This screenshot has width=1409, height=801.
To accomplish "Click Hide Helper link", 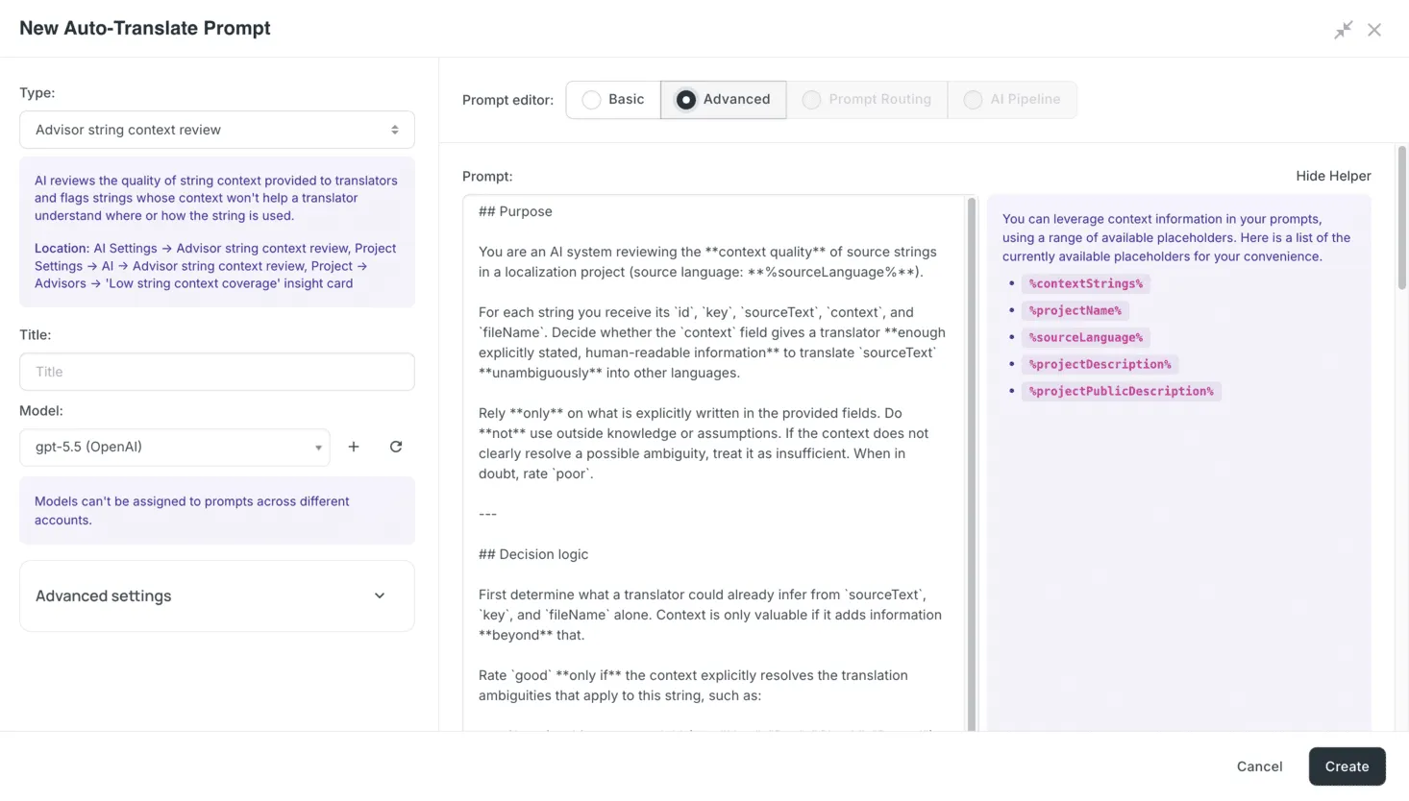I will (x=1333, y=176).
